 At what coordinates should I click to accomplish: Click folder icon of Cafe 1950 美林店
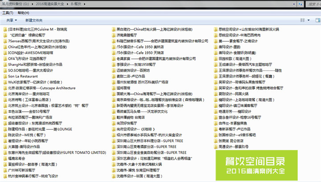click(114, 47)
